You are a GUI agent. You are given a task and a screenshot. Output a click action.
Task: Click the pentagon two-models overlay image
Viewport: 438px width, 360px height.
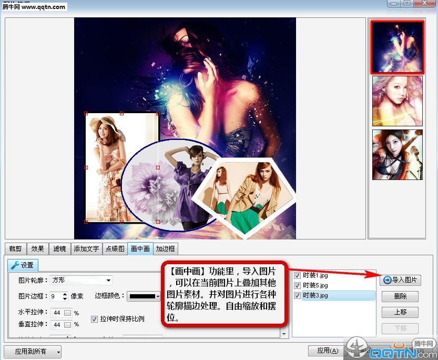tap(243, 197)
